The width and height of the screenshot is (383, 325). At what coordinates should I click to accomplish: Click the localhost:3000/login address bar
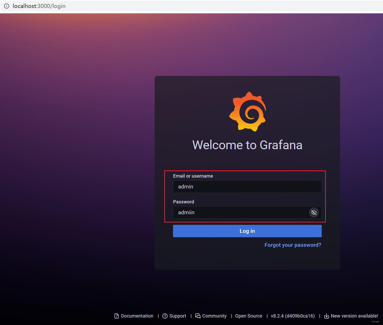coord(191,6)
